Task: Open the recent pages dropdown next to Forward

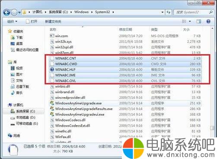Action: point(19,13)
